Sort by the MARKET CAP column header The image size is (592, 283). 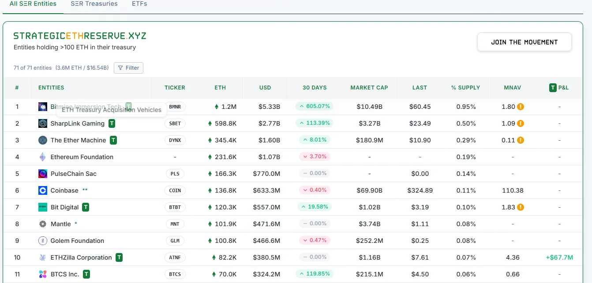click(369, 88)
